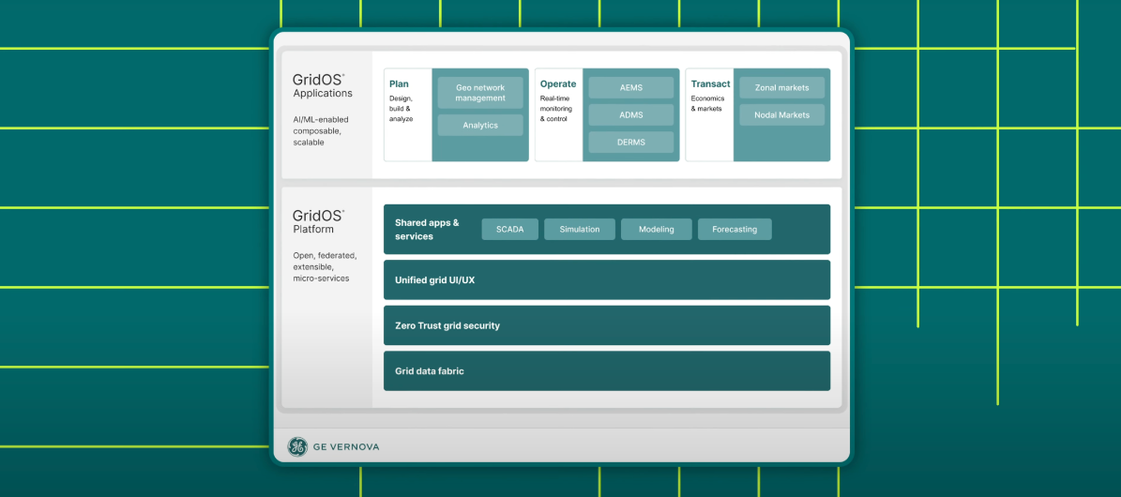Click the SCADA shared service box
Image resolution: width=1121 pixels, height=497 pixels.
coord(509,230)
